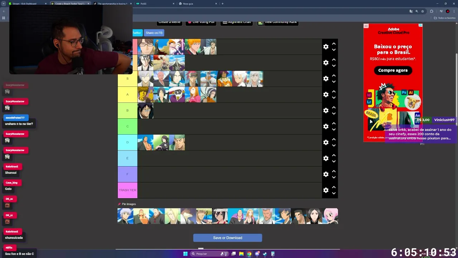Move the A tier row up
This screenshot has height=258, width=458.
click(x=334, y=91)
